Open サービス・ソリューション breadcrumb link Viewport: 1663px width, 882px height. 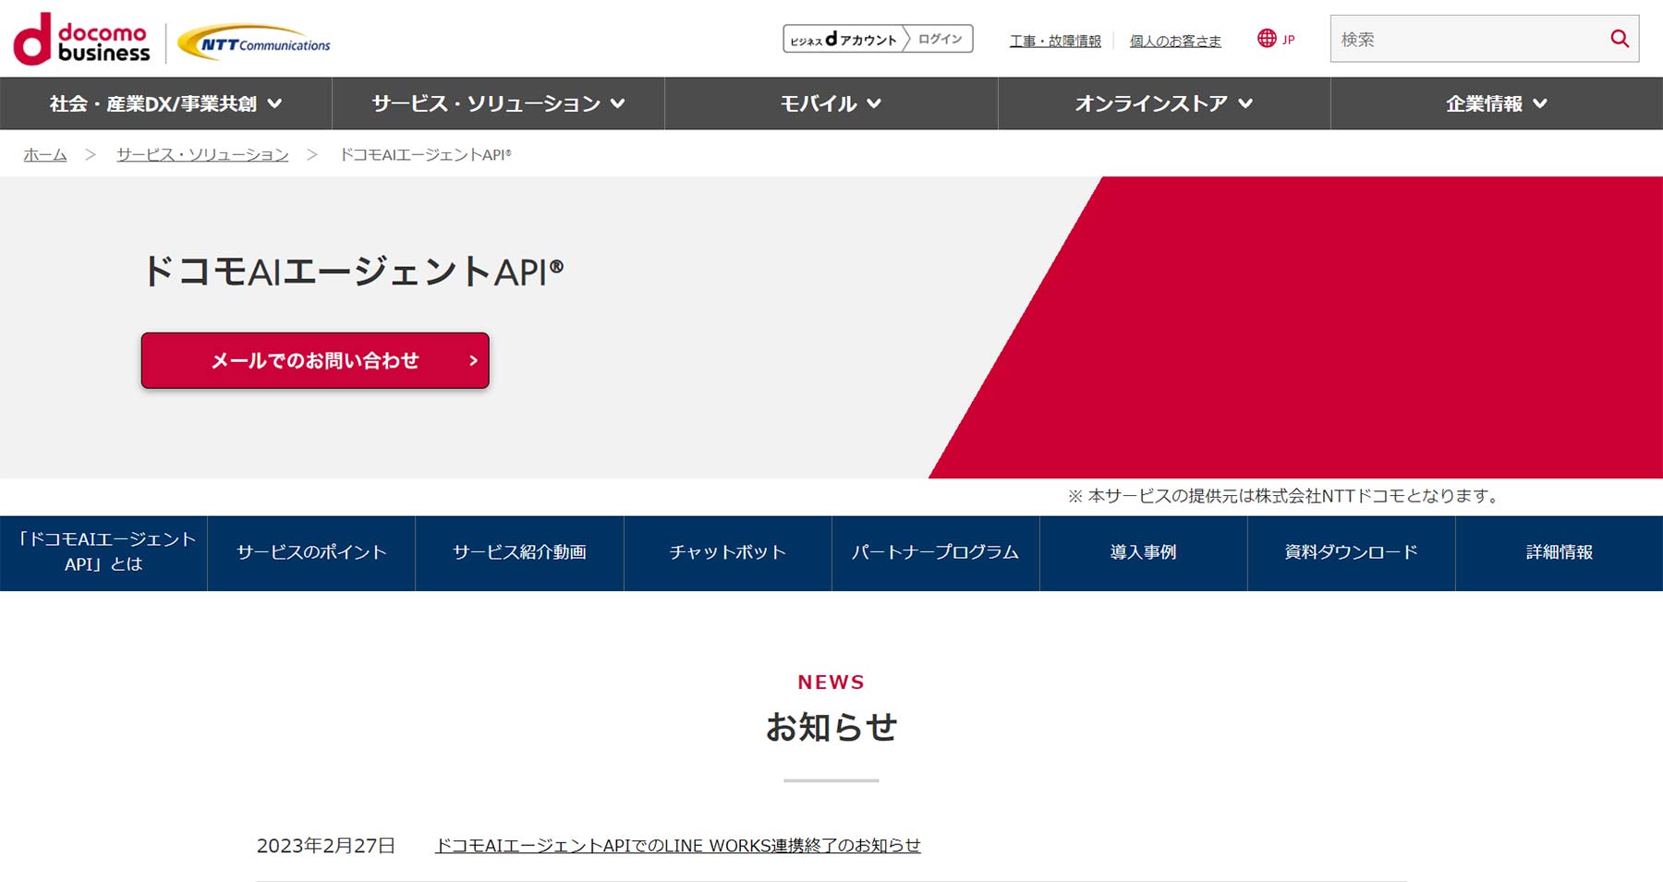click(202, 155)
